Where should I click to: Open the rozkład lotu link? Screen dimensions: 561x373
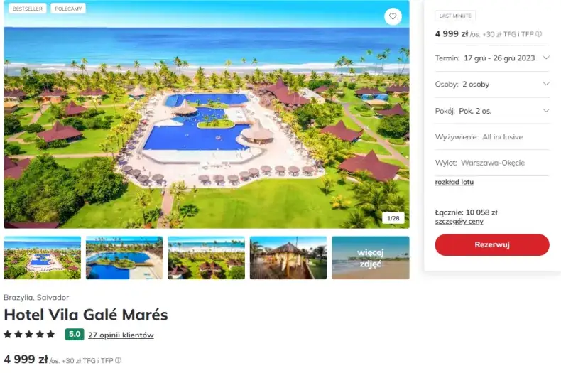[x=454, y=182]
